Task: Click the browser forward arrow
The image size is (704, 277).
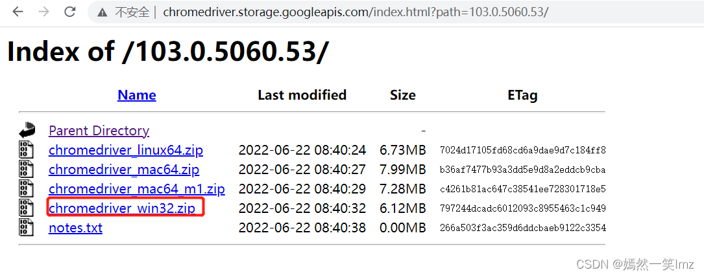Action: (43, 12)
